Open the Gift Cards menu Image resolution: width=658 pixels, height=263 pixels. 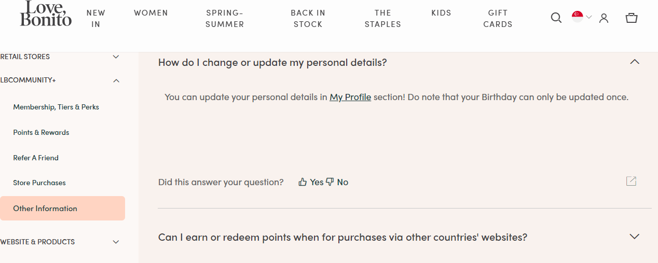498,19
